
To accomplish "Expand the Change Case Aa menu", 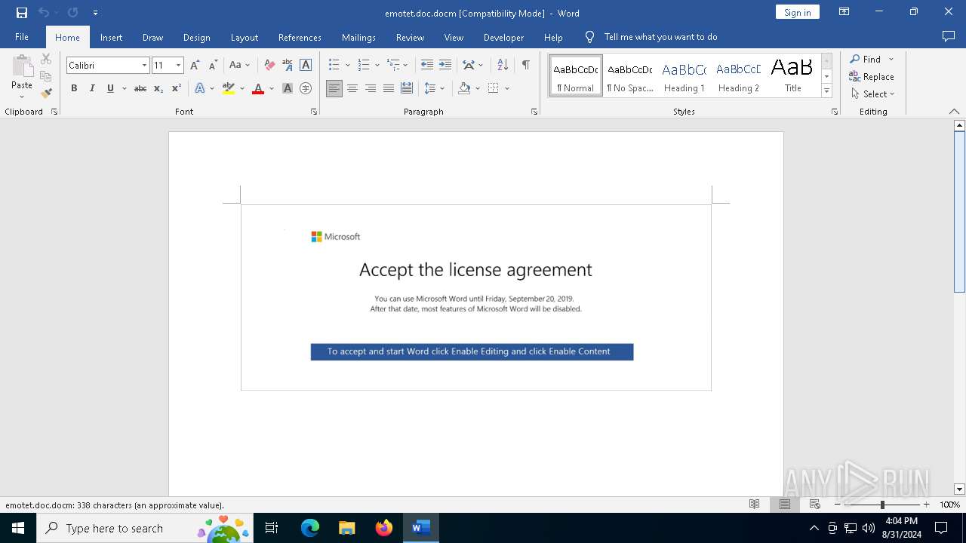I will [239, 66].
